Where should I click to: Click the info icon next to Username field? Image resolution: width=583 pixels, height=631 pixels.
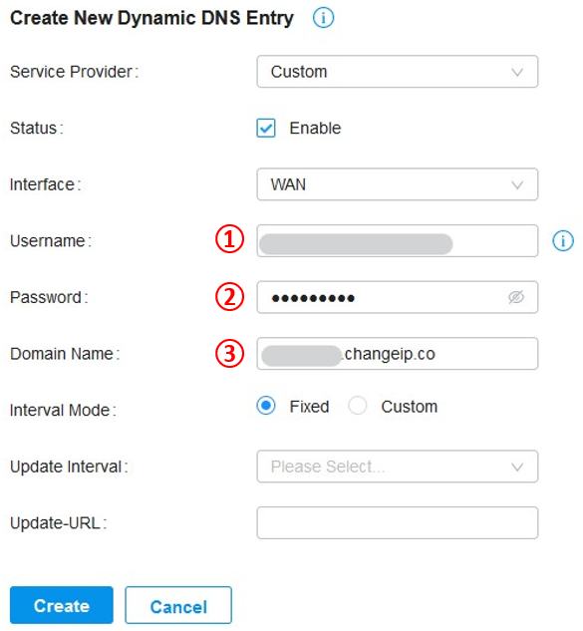563,240
